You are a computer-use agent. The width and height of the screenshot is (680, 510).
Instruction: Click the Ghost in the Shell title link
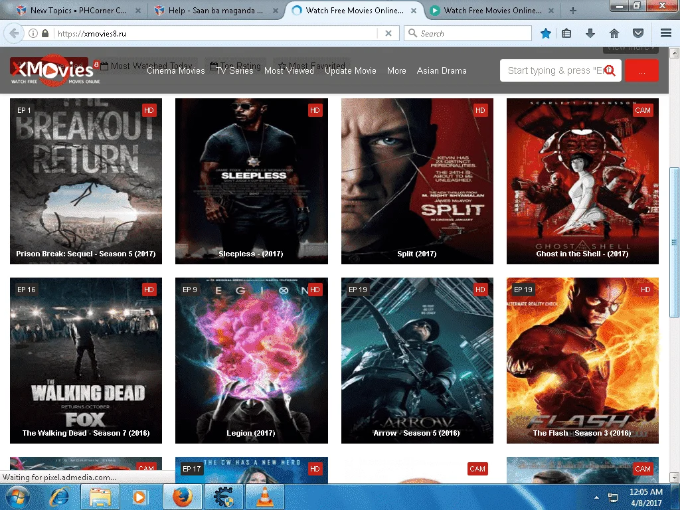click(582, 254)
